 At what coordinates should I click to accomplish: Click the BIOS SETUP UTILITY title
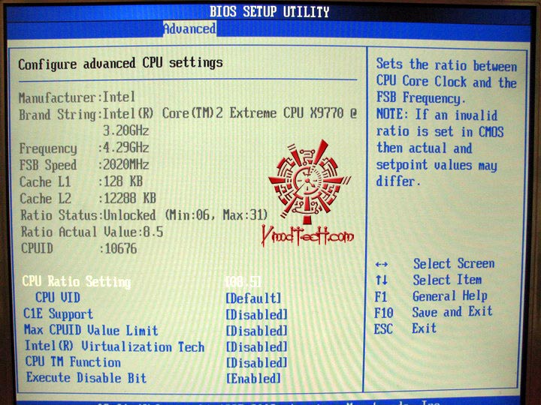270,12
